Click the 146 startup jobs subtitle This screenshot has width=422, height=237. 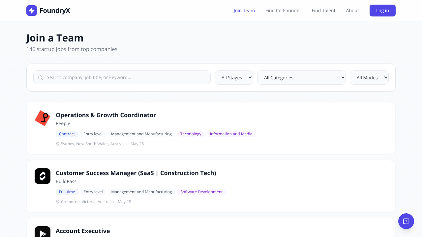[72, 49]
